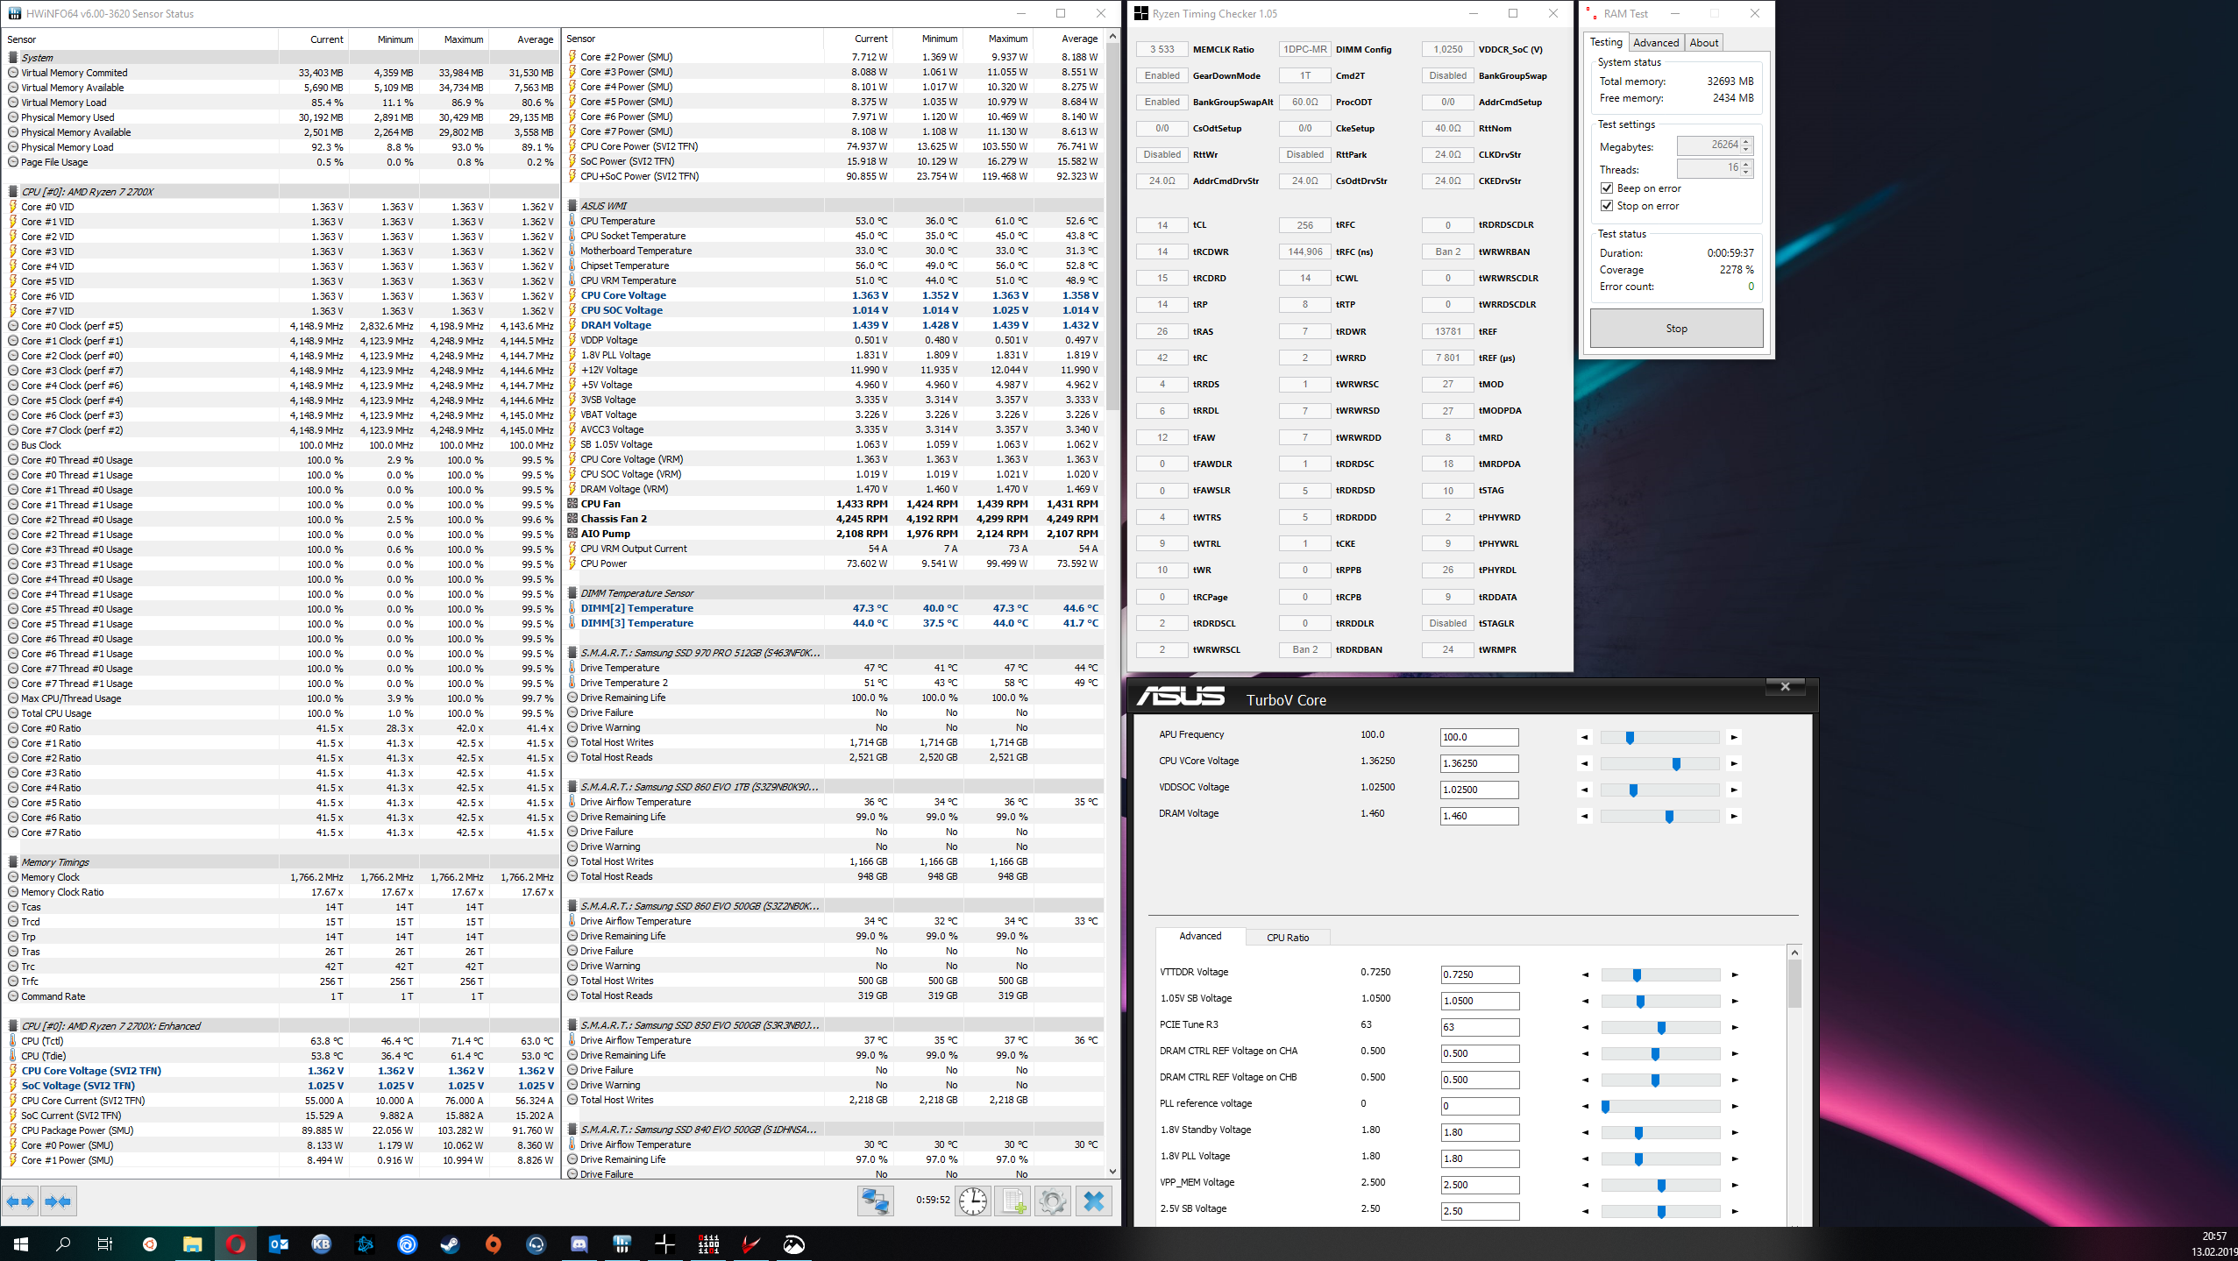The image size is (2238, 1261).
Task: Open the CPU Ratio tab in TurboV Core
Action: 1287,938
